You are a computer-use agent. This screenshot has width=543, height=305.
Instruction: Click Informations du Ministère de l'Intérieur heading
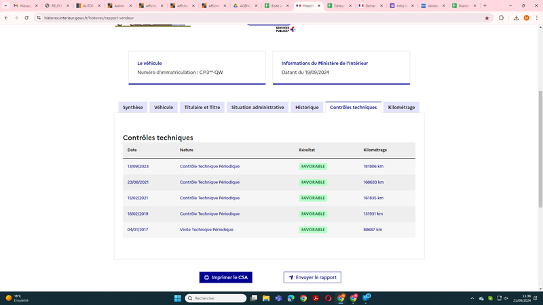tap(324, 63)
